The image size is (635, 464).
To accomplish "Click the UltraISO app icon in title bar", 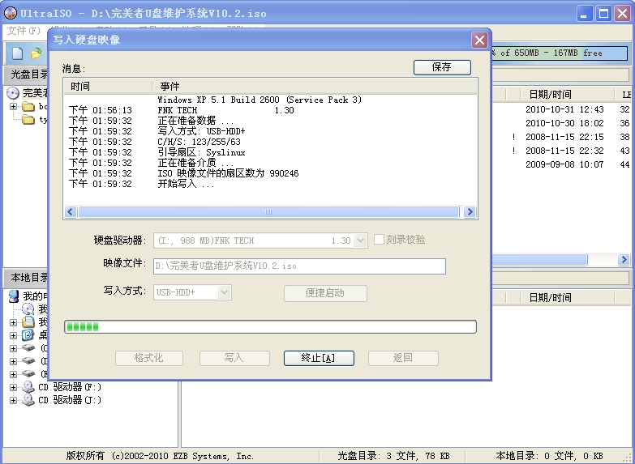I will coord(10,13).
